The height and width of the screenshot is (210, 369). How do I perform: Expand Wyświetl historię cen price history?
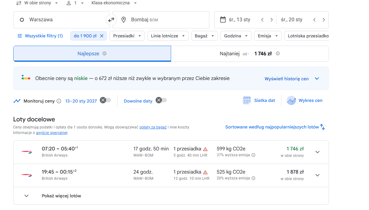292,79
